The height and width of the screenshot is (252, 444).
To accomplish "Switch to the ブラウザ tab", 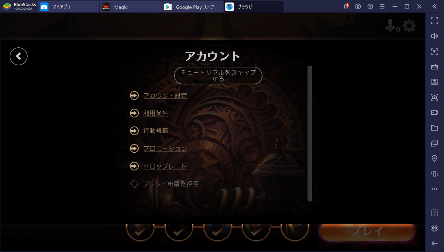I will coord(254,7).
